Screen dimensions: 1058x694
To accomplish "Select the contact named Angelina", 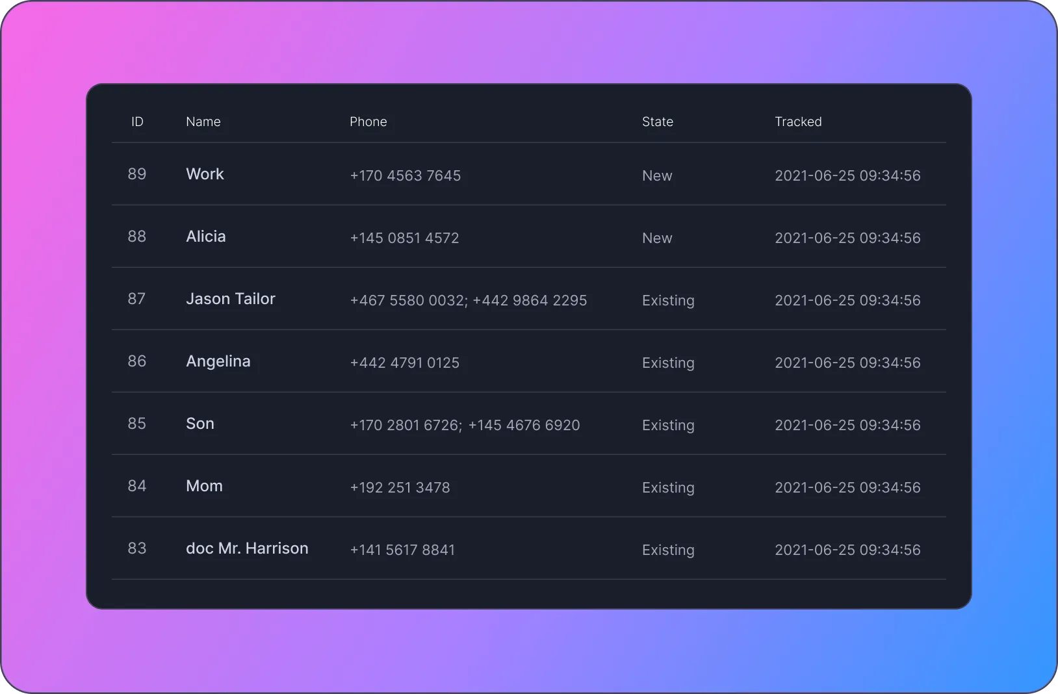I will coord(218,361).
